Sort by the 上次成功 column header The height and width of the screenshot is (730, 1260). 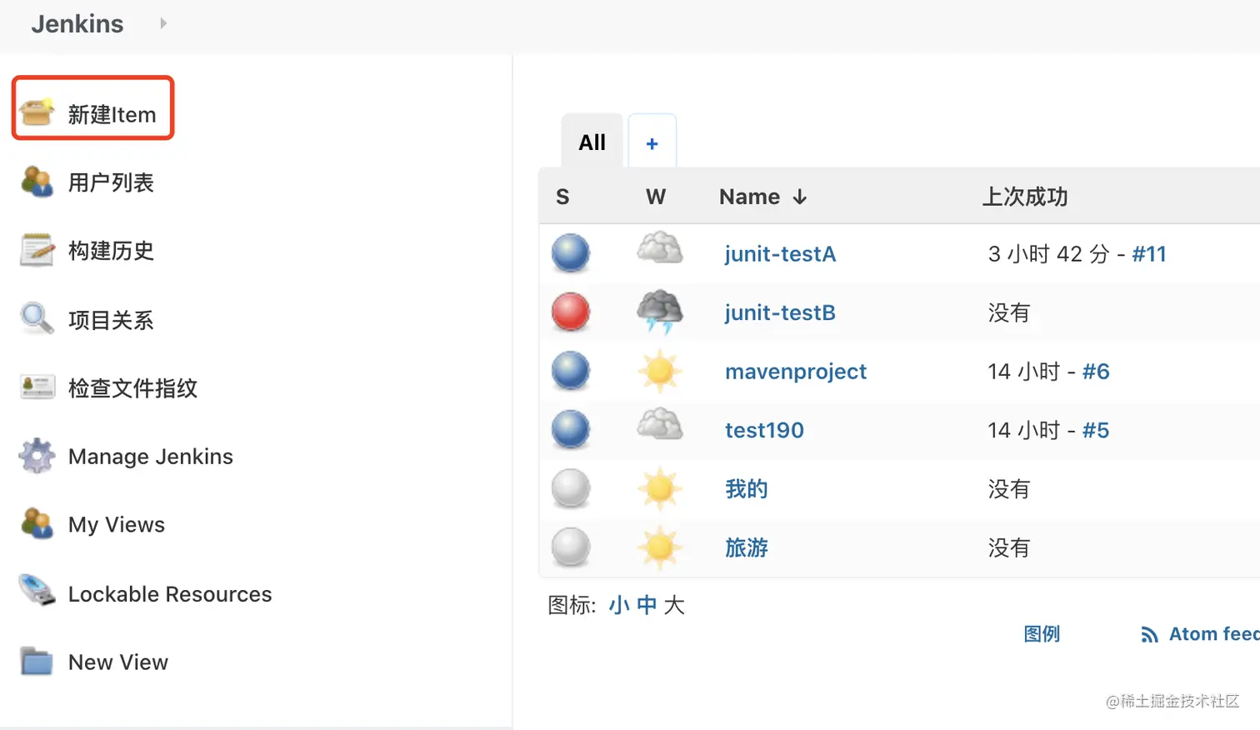click(1024, 197)
